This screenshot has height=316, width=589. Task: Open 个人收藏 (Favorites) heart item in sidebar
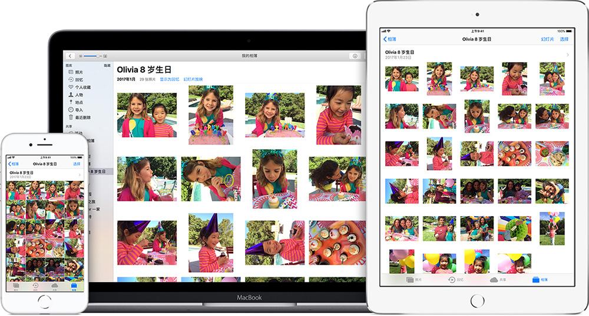[80, 87]
